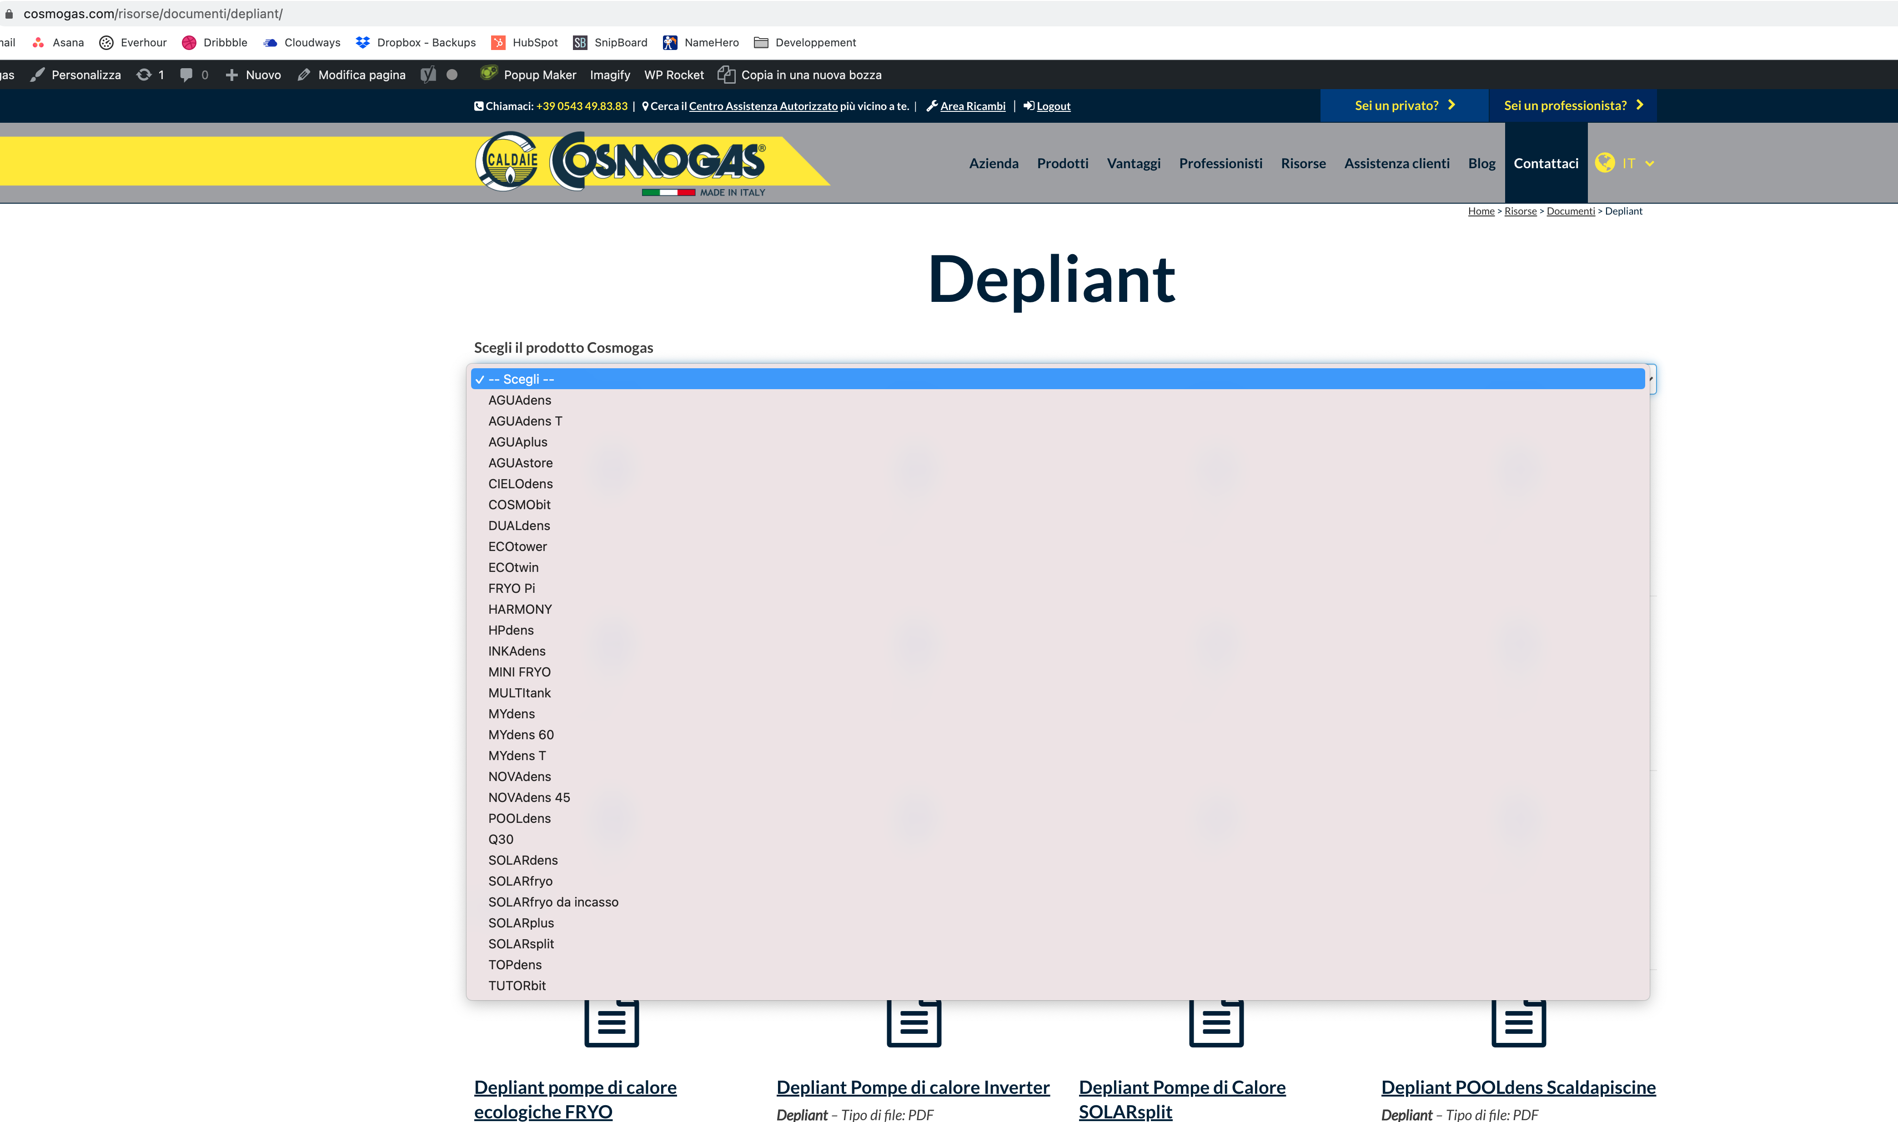This screenshot has width=1898, height=1122.
Task: Click Copia in una nuova bozza
Action: coord(800,75)
